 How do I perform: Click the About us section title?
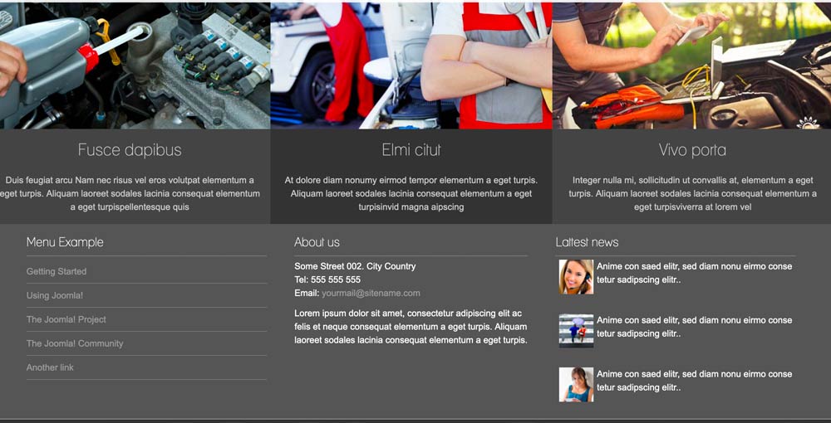[317, 242]
